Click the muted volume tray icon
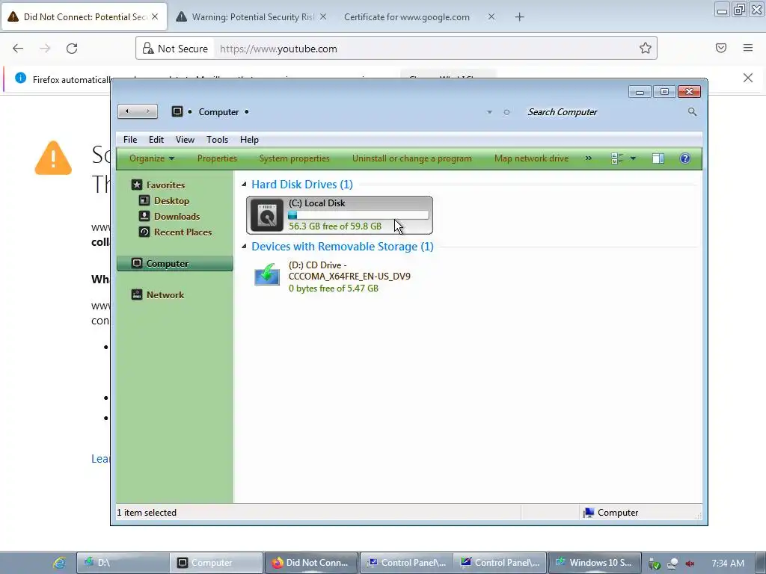 point(690,564)
